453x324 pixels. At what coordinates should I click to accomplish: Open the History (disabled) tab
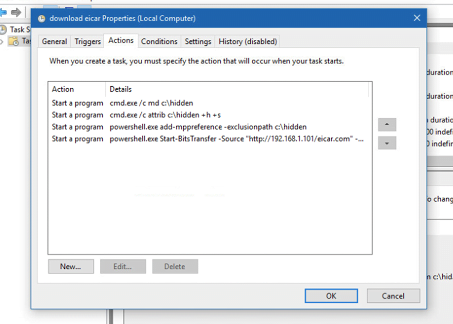248,42
